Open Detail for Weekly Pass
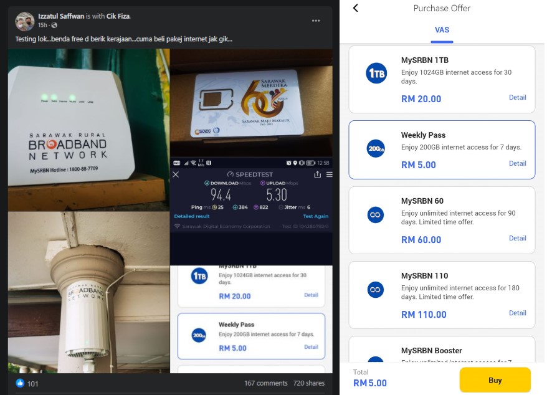 (517, 163)
